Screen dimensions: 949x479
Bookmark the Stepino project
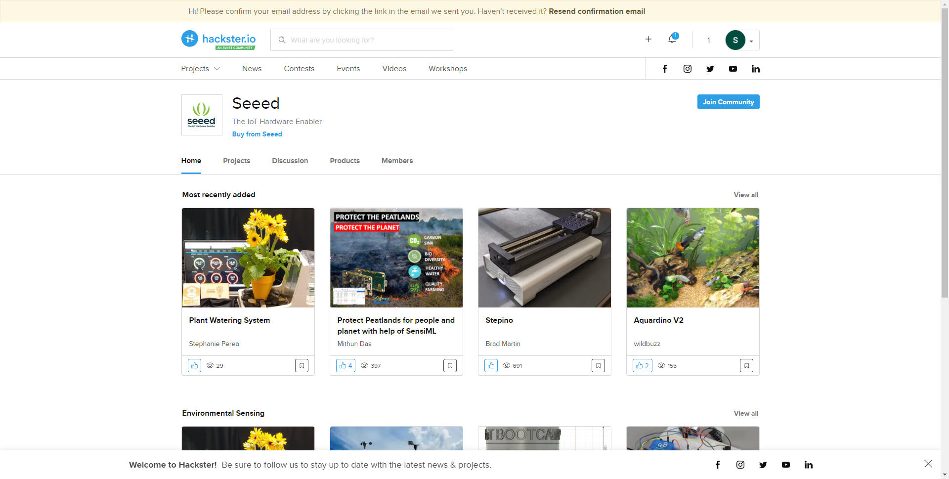[x=598, y=366]
